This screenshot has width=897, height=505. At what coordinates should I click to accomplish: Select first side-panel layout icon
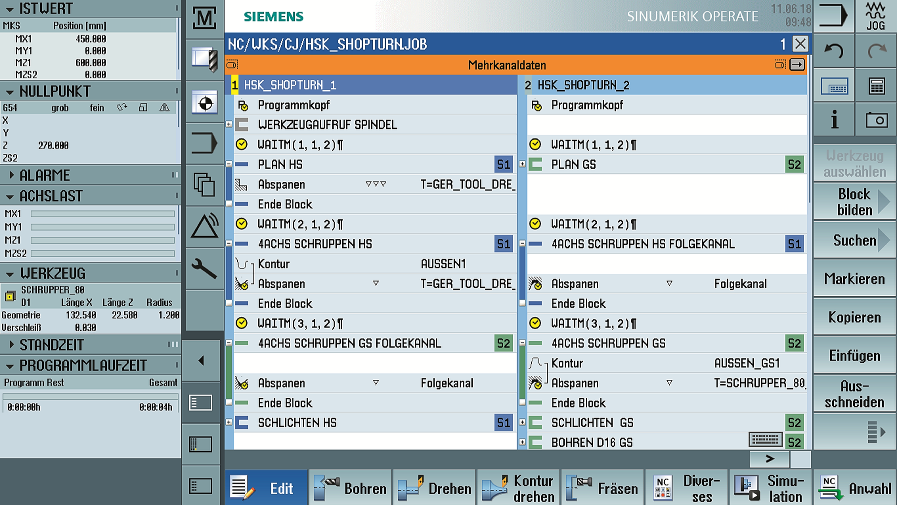pyautogui.click(x=200, y=403)
